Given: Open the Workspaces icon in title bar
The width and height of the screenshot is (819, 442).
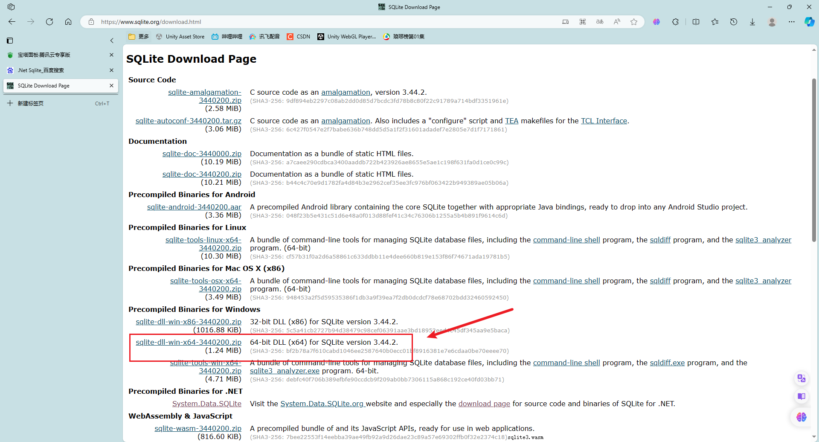Looking at the screenshot, I should pyautogui.click(x=11, y=7).
